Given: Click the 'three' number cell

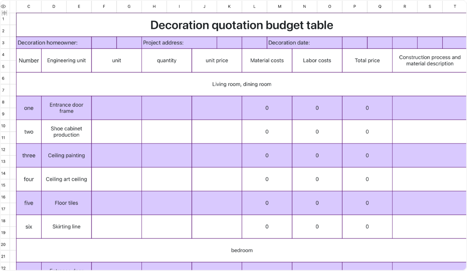Looking at the screenshot, I should click(29, 155).
